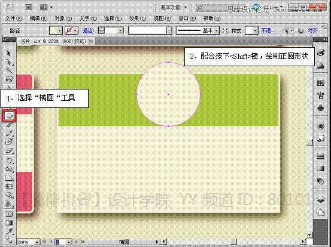Open the Brushes panel icon
The image size is (331, 247).
point(321,95)
